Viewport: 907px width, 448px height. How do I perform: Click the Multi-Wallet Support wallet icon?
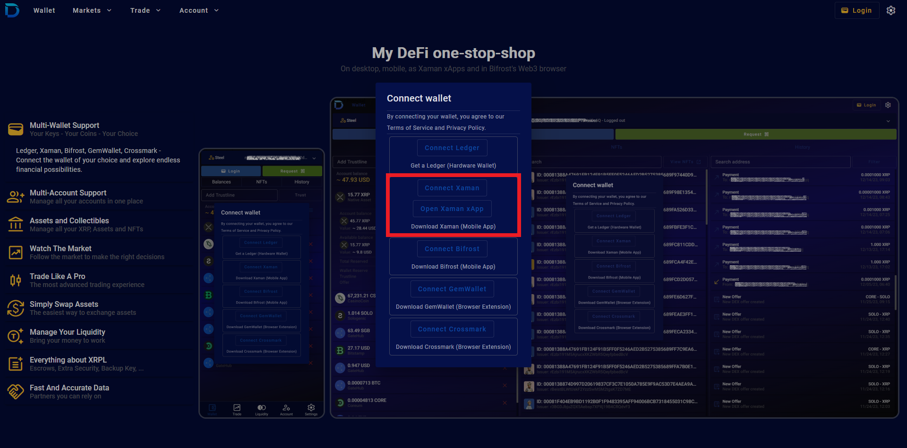pos(16,129)
